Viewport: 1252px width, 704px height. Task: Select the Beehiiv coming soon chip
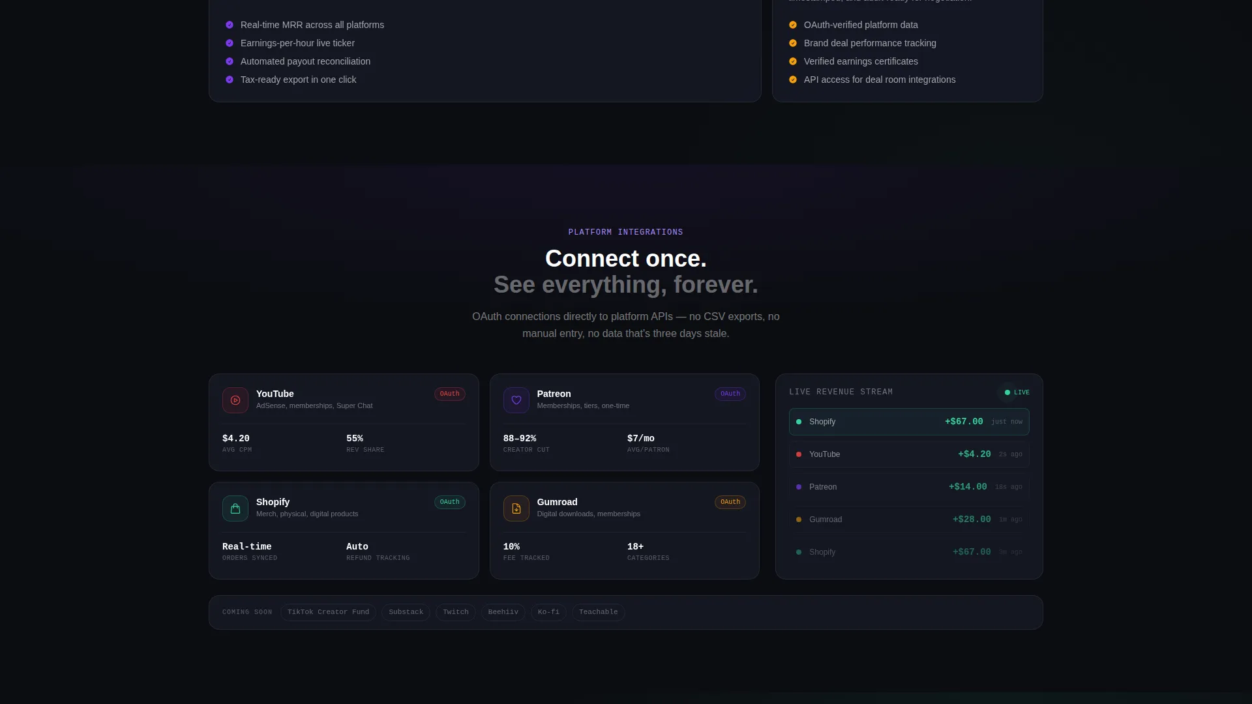pos(503,612)
